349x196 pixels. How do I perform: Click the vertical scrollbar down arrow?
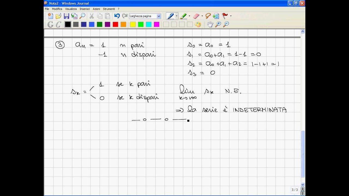(303, 184)
